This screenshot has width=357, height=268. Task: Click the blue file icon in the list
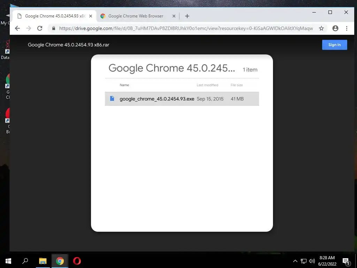click(x=112, y=98)
